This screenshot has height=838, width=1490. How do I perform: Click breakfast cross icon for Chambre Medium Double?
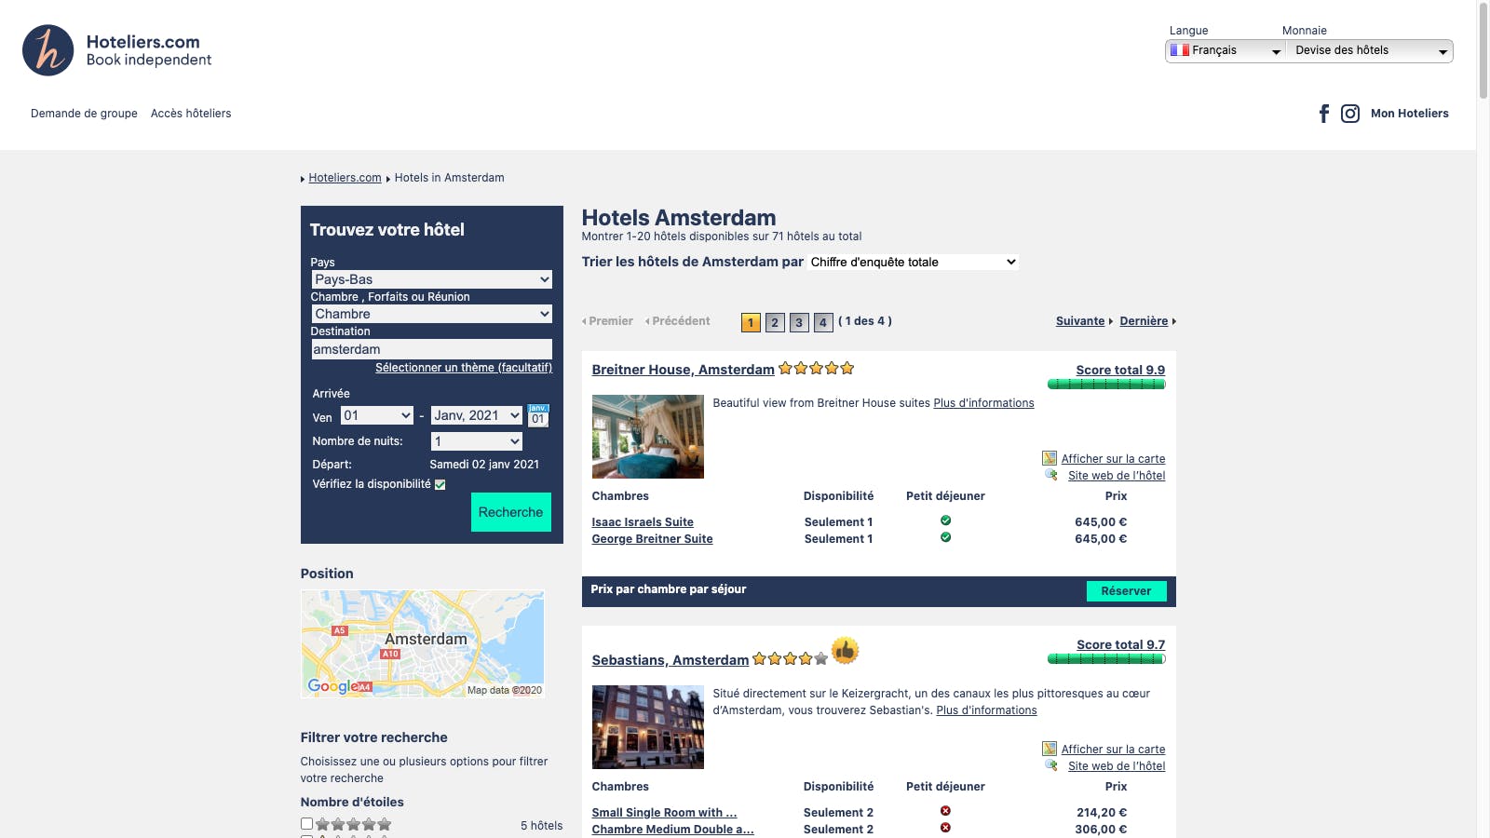[x=945, y=828]
